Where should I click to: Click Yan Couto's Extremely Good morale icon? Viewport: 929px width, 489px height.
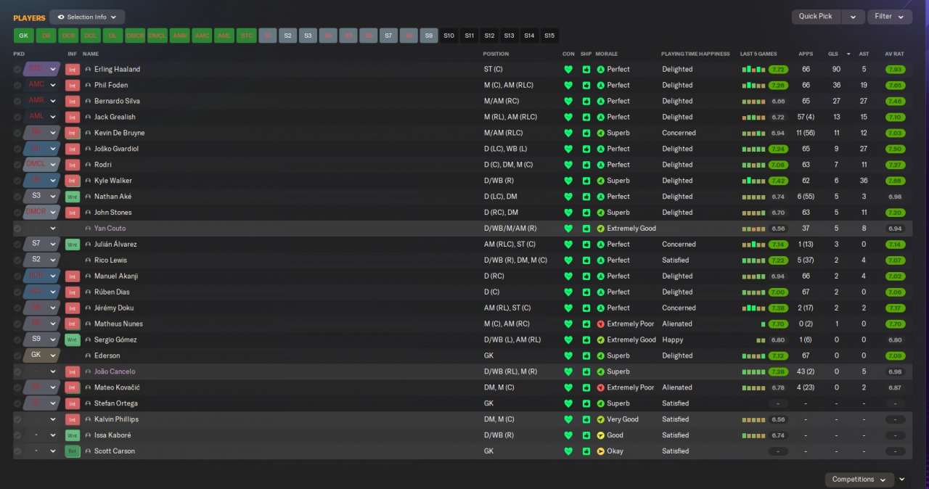click(x=600, y=229)
